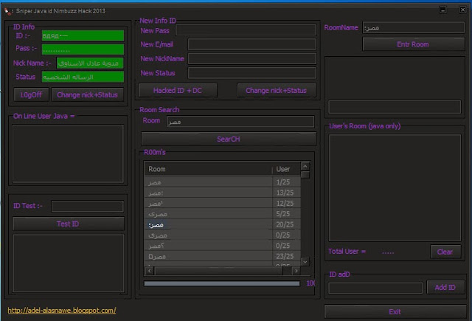Close the Sniper Java id window
This screenshot has width=472, height=321.
tap(462, 10)
